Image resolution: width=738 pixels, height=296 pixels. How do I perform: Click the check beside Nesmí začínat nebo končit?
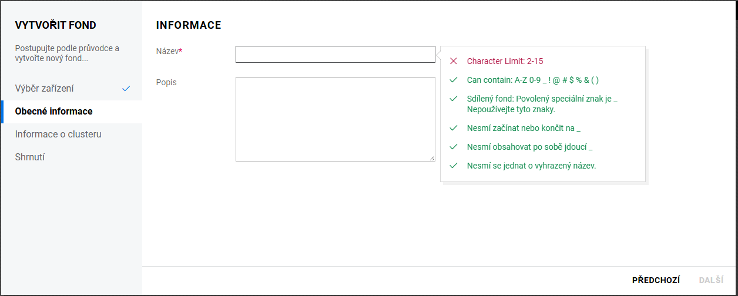point(453,127)
